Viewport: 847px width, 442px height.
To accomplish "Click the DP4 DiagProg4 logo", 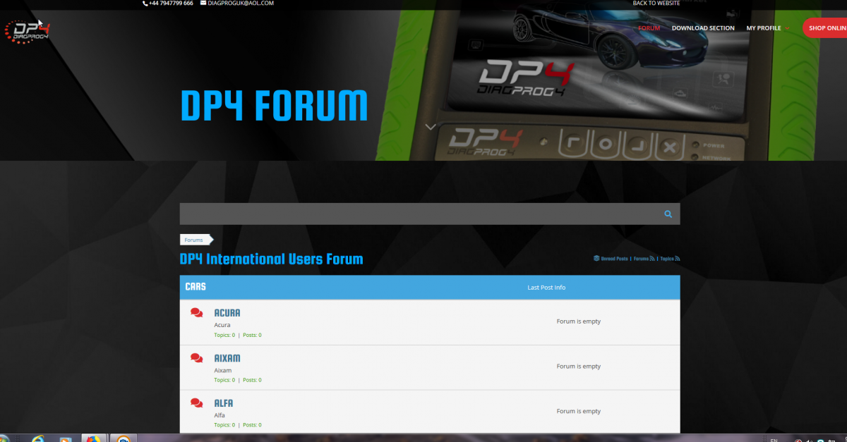I will (x=27, y=31).
